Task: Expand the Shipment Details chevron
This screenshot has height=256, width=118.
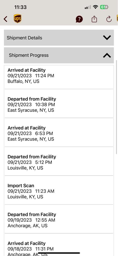Action: pos(107,38)
